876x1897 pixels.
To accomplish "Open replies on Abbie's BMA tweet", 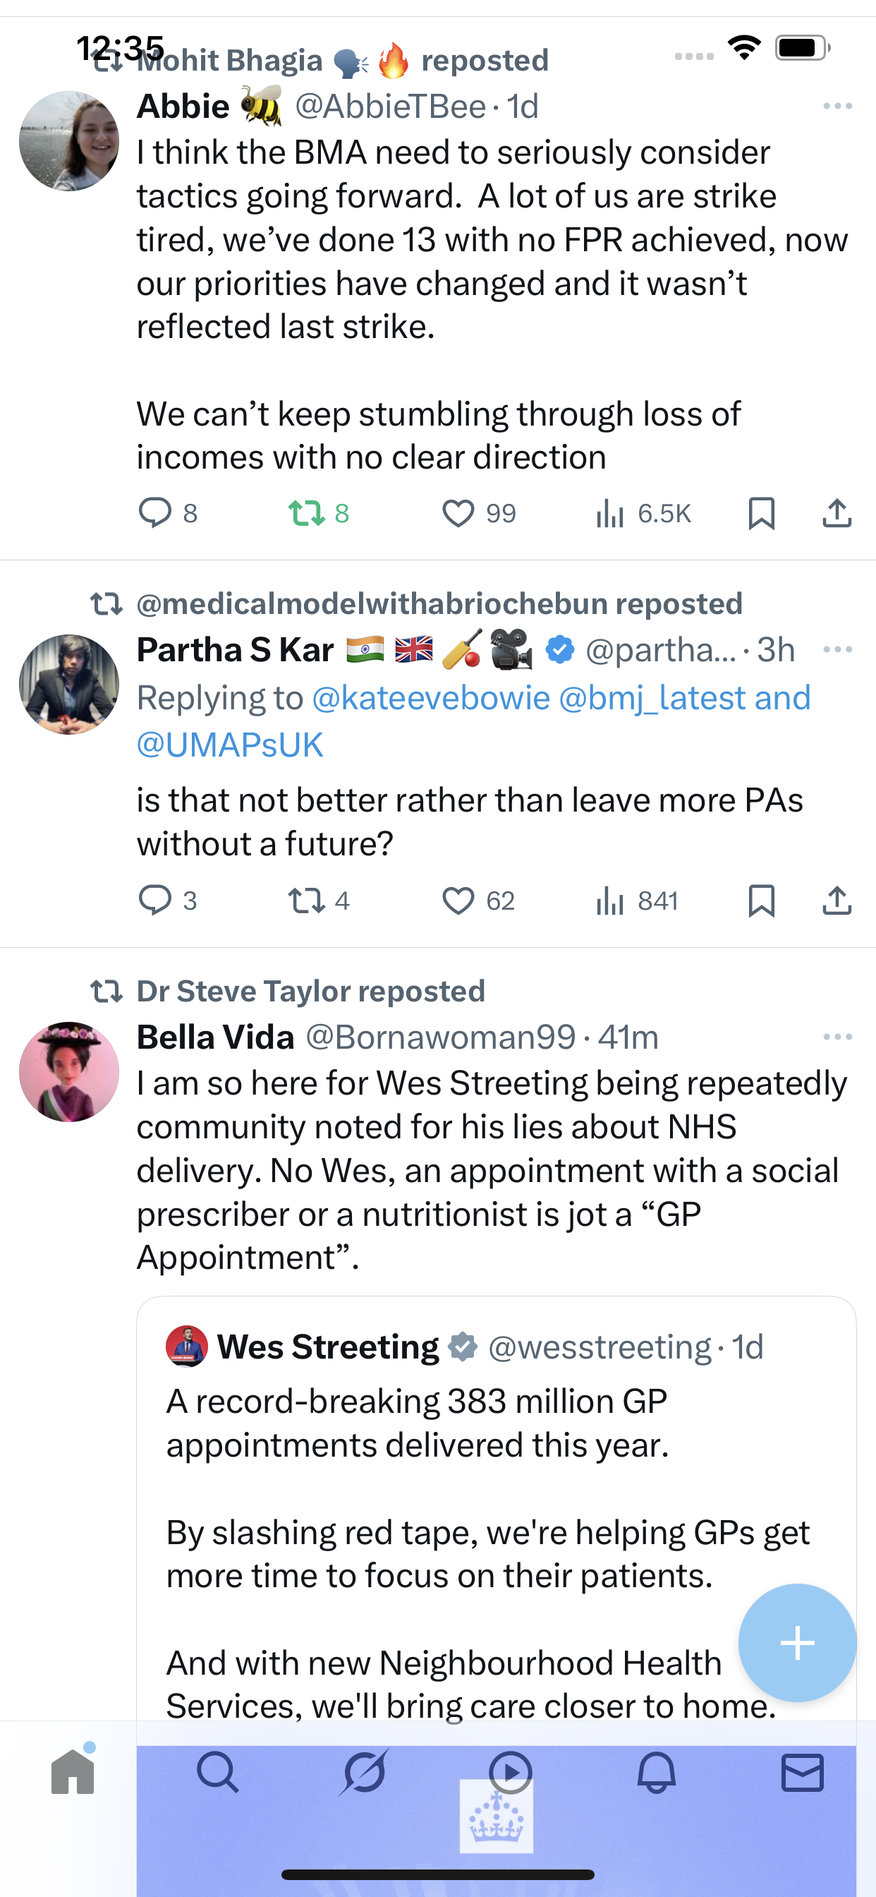I will (x=155, y=513).
